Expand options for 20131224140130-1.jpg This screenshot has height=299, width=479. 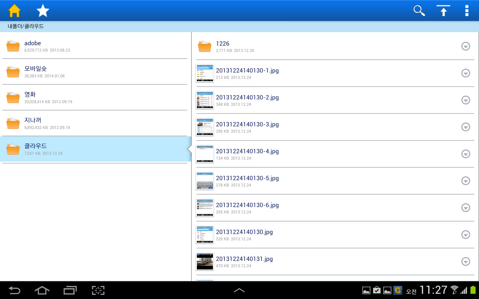click(x=466, y=73)
